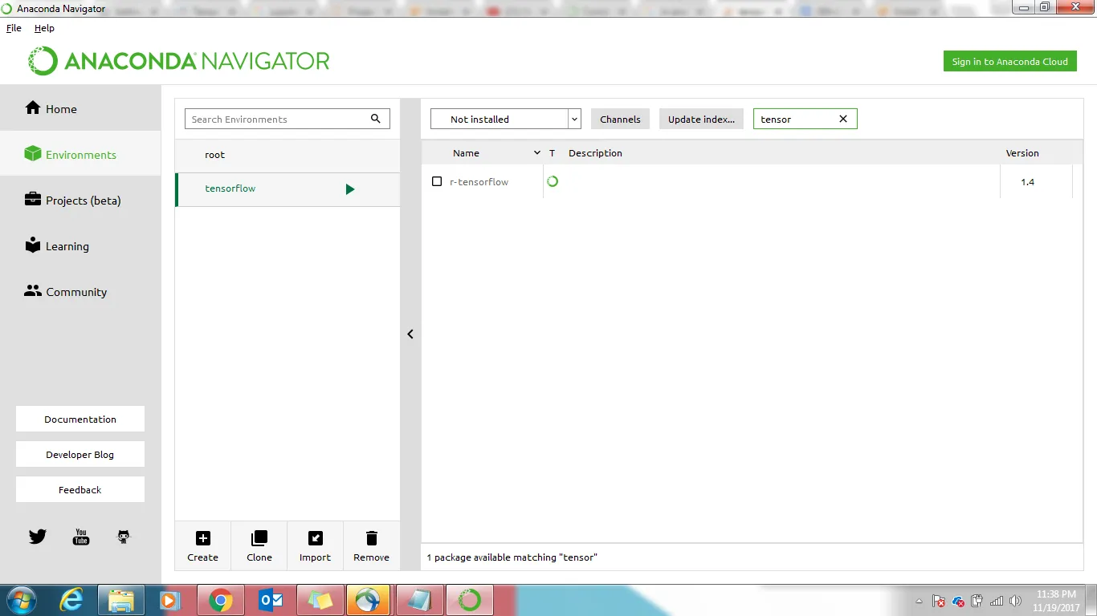Click the Channels button
The height and width of the screenshot is (616, 1097).
[x=620, y=119]
